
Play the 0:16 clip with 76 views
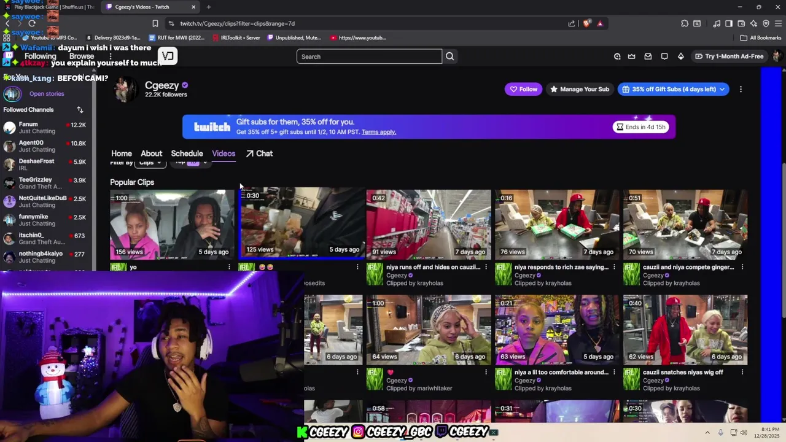pyautogui.click(x=557, y=225)
